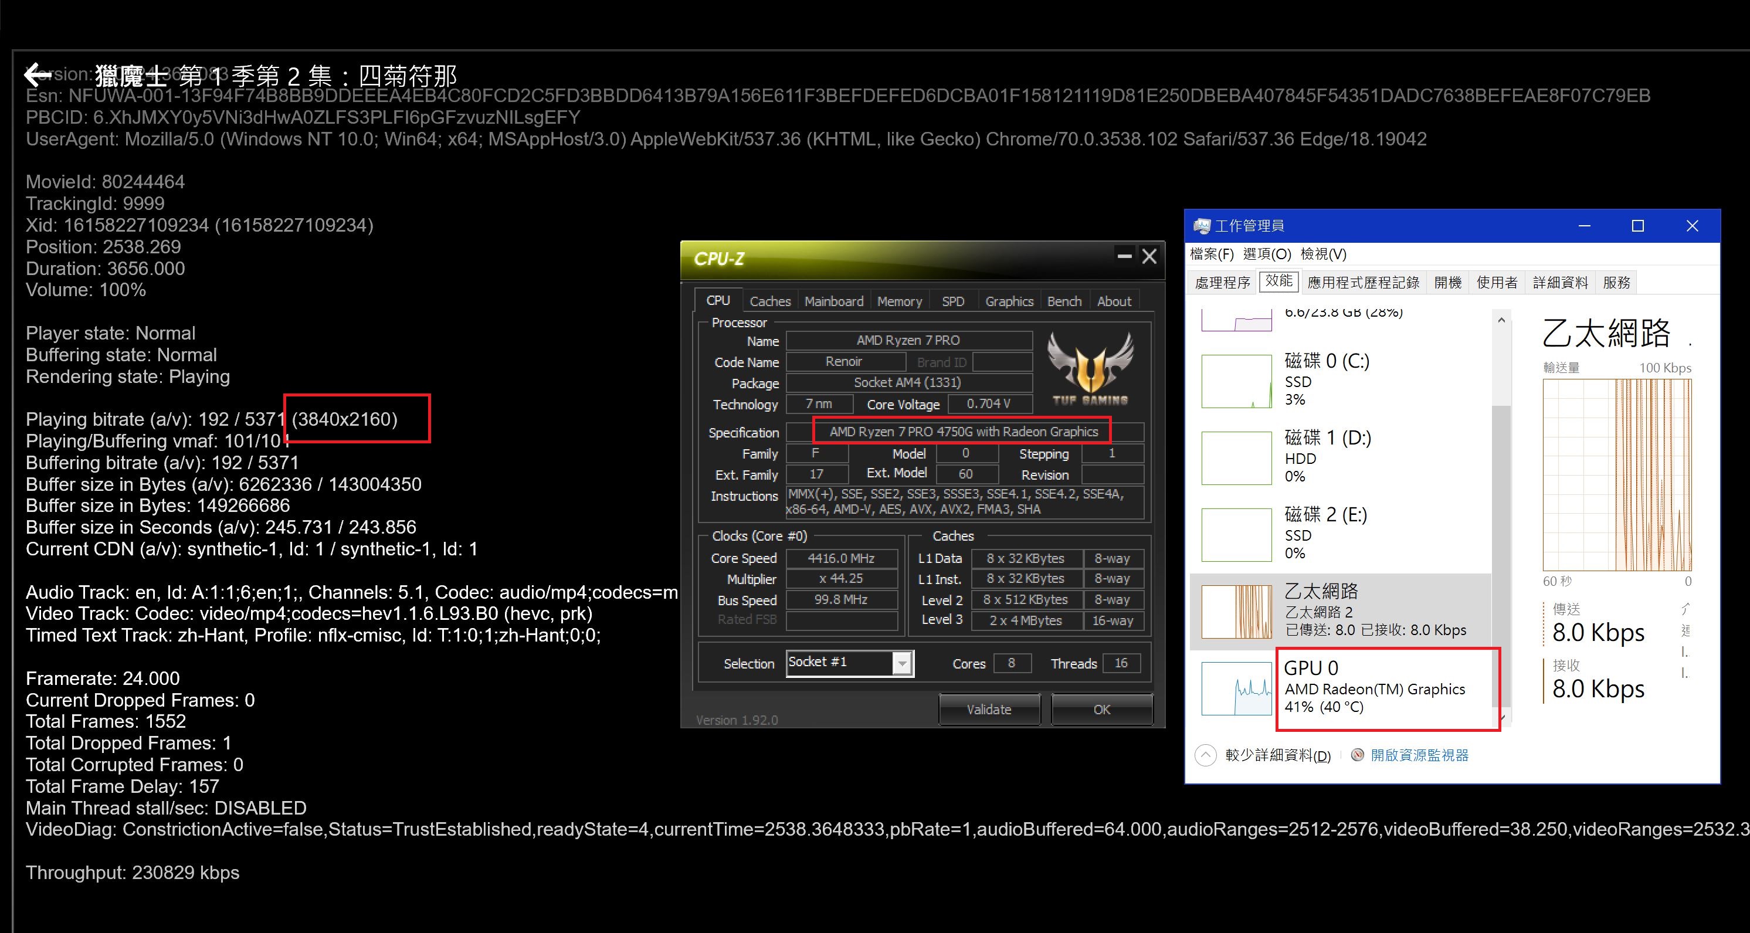Click the Core Speed 4416.0 MHz value
Image resolution: width=1750 pixels, height=933 pixels.
tap(841, 559)
